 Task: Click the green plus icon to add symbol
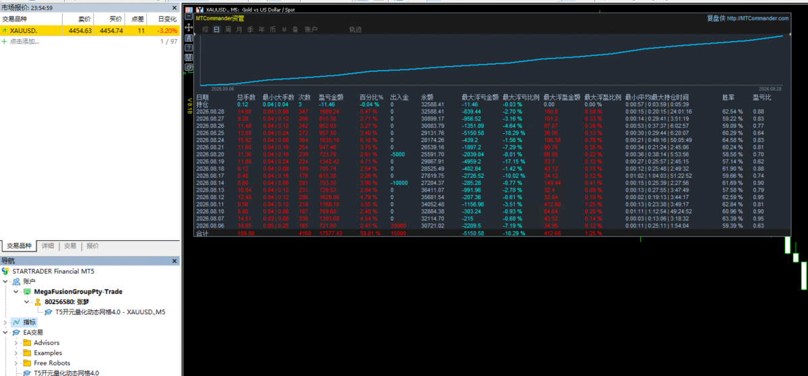[x=5, y=41]
